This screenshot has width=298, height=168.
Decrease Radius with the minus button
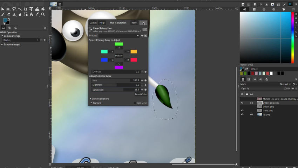41,40
